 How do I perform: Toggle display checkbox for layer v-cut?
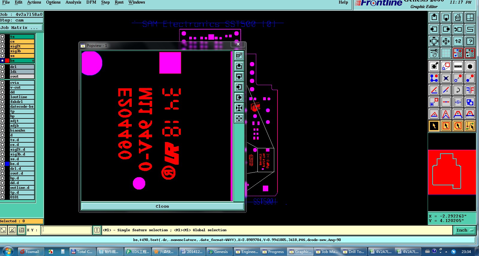pos(2,87)
